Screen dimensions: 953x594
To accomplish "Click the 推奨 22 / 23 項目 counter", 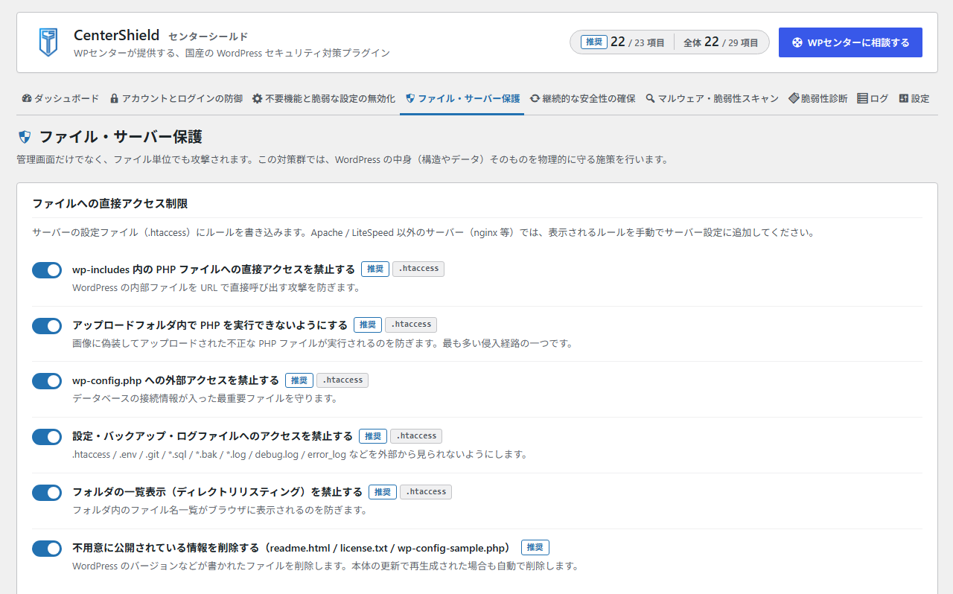I will 622,42.
